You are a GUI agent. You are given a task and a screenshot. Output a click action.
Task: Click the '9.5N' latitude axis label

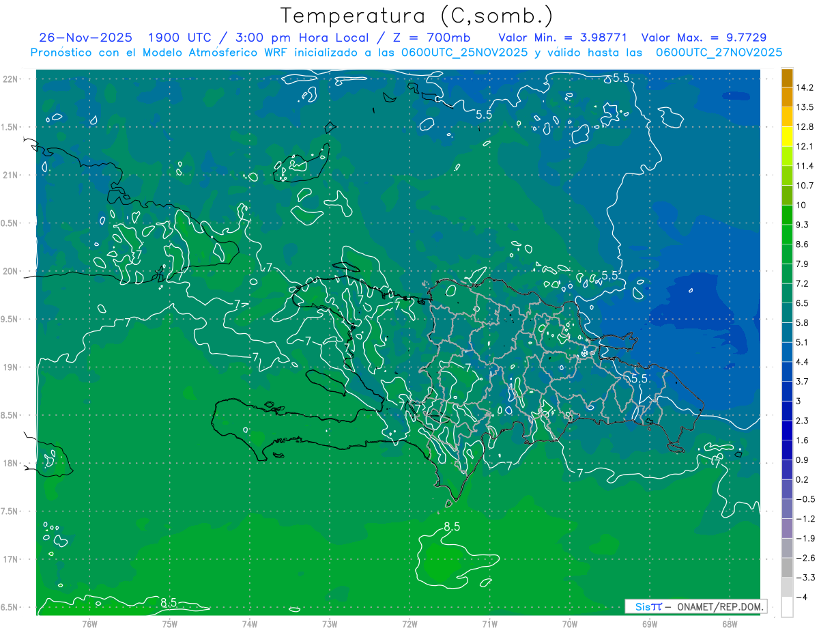coord(10,320)
